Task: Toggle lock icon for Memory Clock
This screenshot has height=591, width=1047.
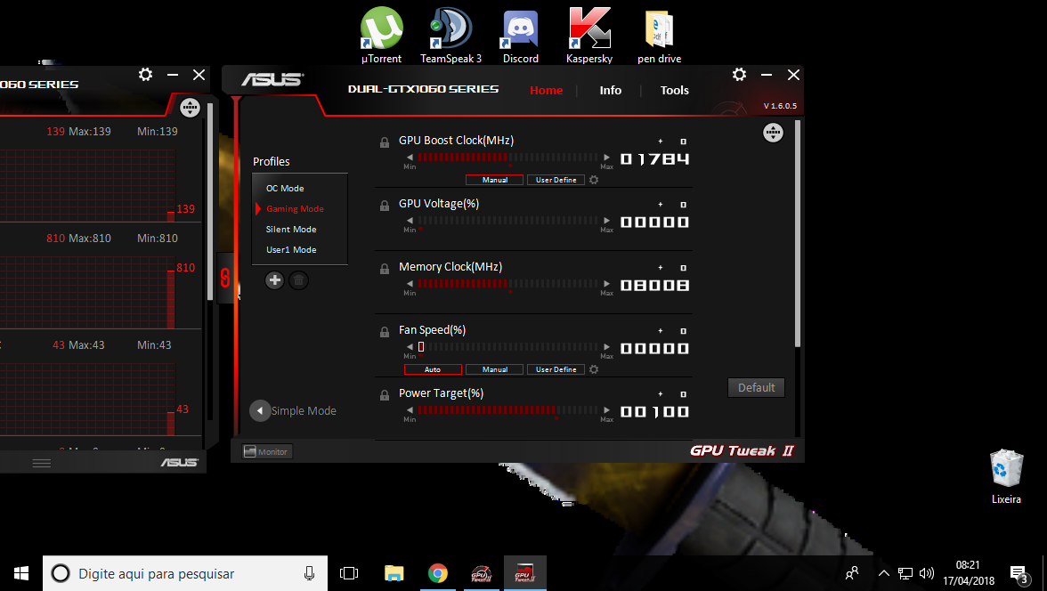Action: click(385, 269)
